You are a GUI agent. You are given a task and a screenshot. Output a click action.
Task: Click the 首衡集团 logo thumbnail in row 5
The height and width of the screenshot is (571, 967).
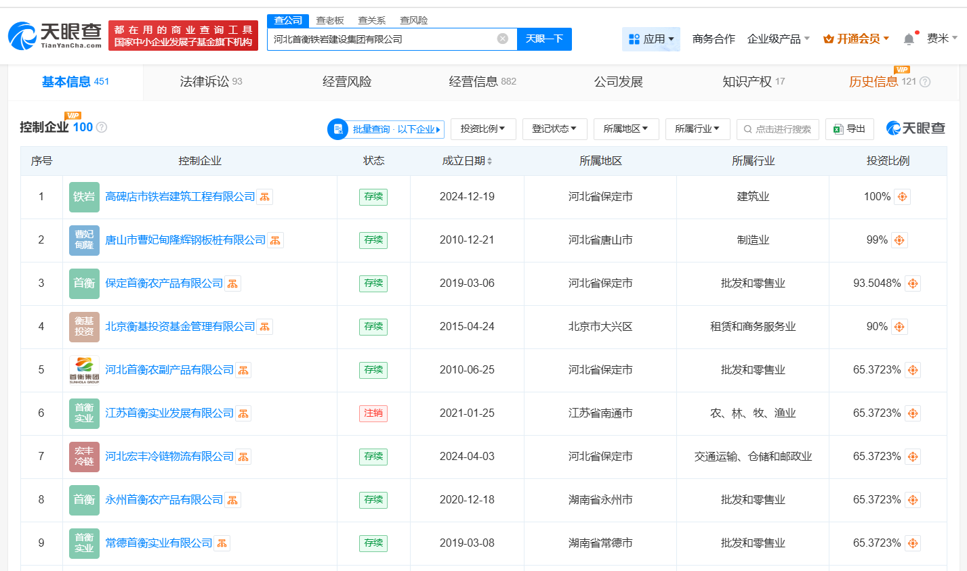(x=84, y=370)
